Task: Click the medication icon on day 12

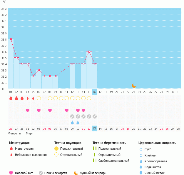Action: (72, 116)
